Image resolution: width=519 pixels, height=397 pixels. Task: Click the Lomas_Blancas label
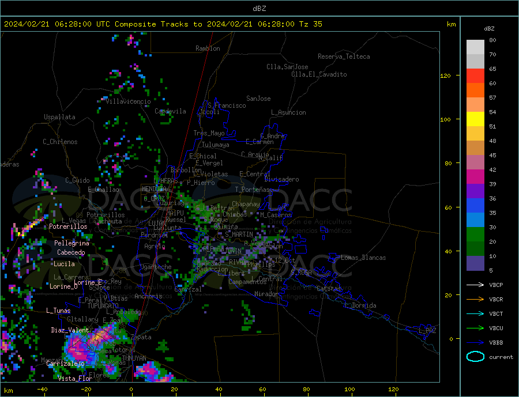363,258
